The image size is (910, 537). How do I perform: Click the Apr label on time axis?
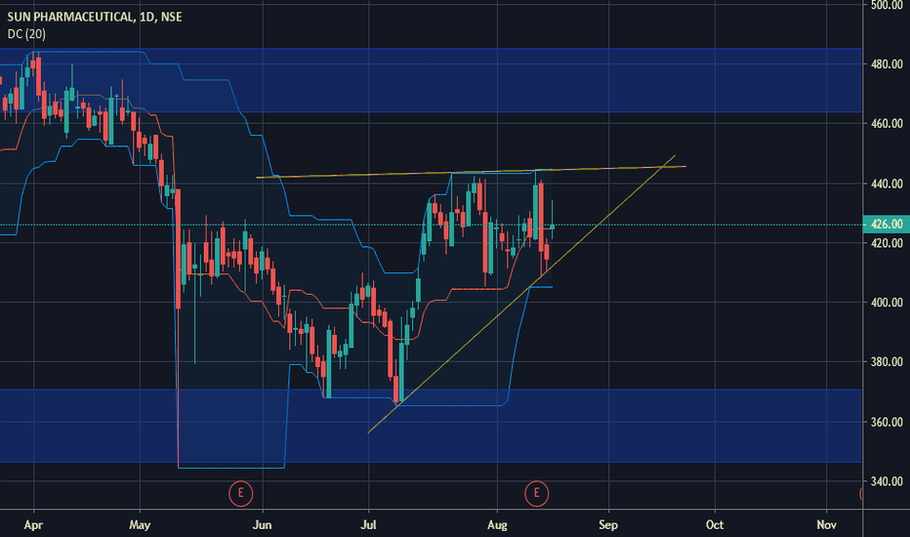[x=33, y=525]
